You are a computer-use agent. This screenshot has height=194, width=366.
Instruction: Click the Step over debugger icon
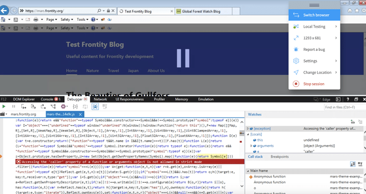33,107
